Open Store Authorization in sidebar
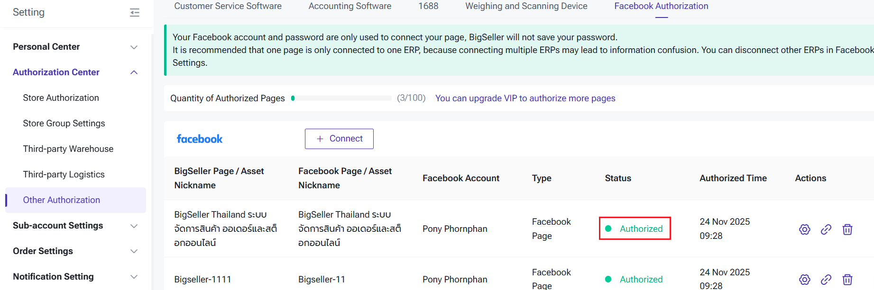This screenshot has width=874, height=290. (61, 98)
